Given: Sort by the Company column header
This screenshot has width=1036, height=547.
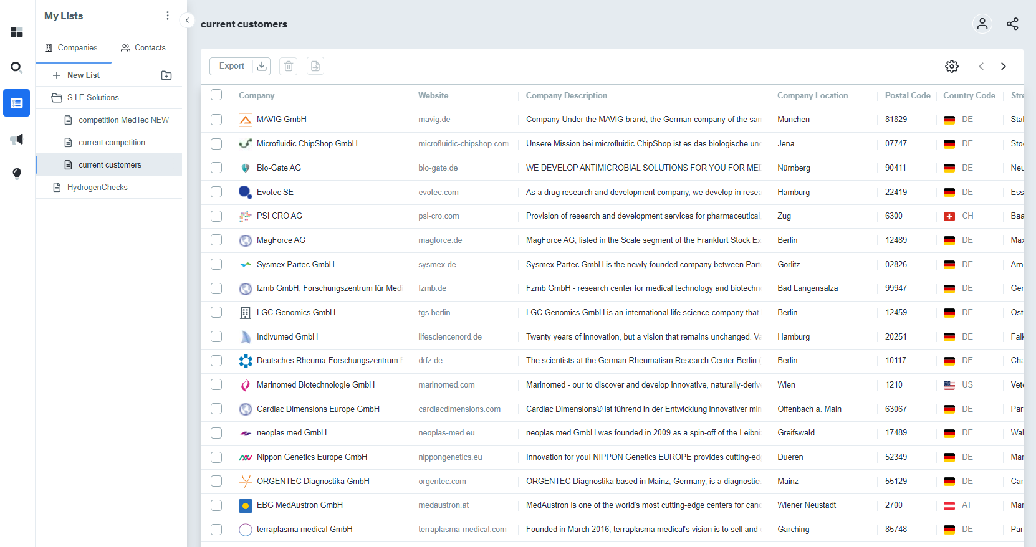Looking at the screenshot, I should click(256, 96).
